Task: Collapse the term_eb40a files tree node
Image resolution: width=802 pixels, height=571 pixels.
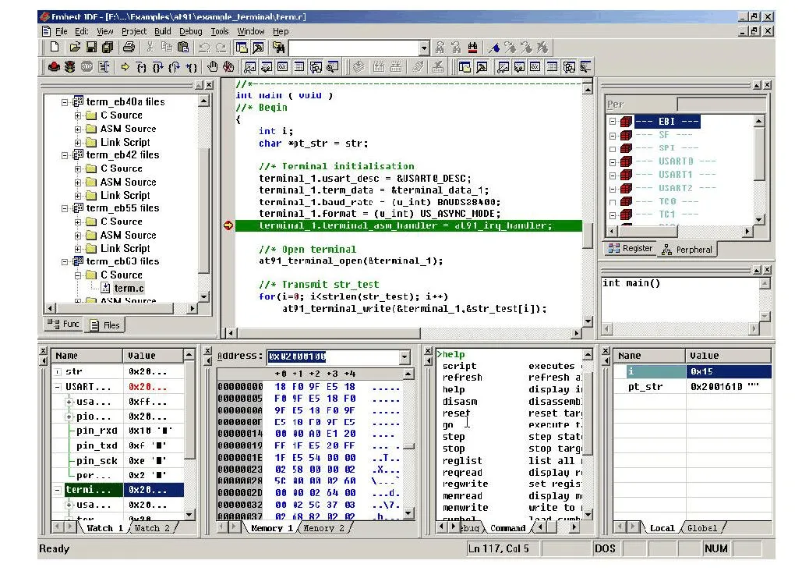Action: pyautogui.click(x=65, y=102)
